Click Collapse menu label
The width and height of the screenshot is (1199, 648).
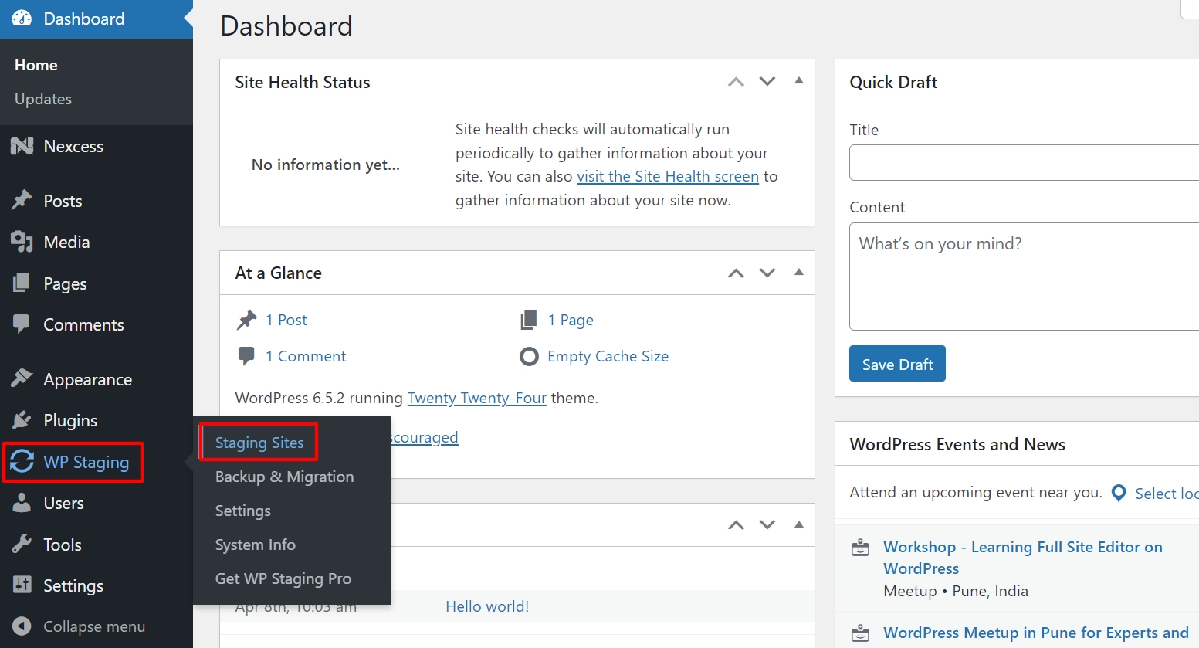93,626
